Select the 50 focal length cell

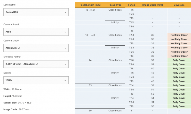click(x=90, y=111)
